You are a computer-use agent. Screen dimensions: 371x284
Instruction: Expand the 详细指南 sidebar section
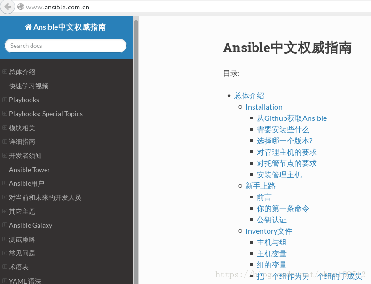click(5, 142)
